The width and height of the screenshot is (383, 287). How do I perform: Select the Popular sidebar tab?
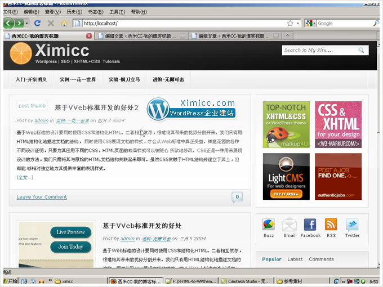tap(271, 259)
